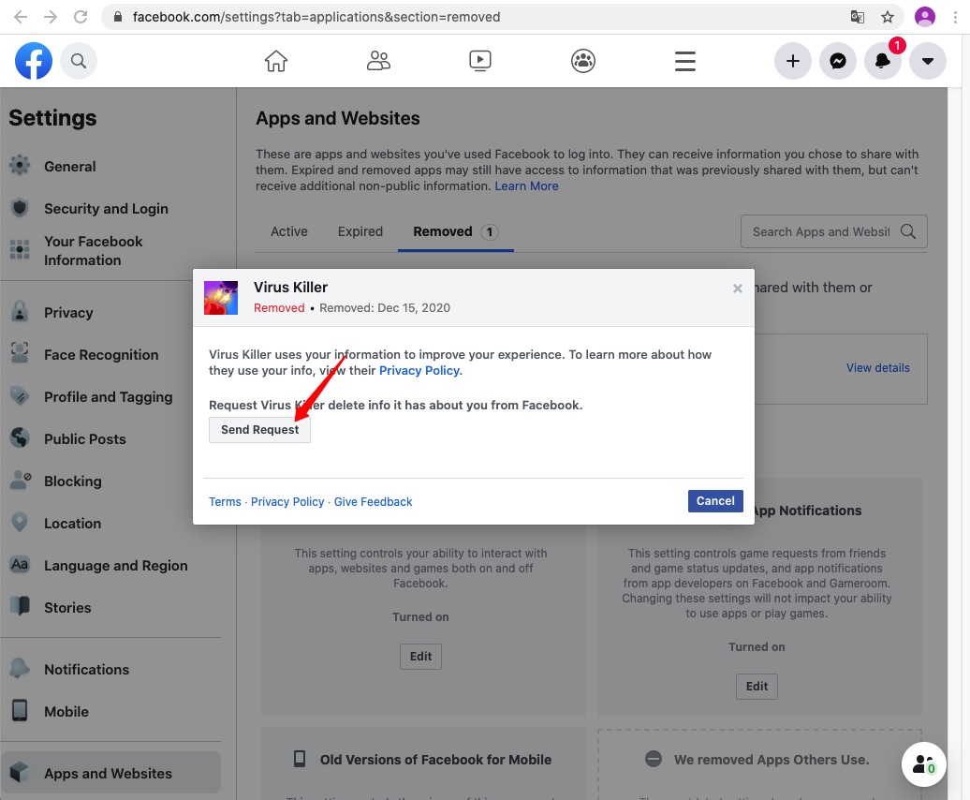The height and width of the screenshot is (800, 970).
Task: Click the Virus Killer app thumbnail
Action: click(x=221, y=298)
